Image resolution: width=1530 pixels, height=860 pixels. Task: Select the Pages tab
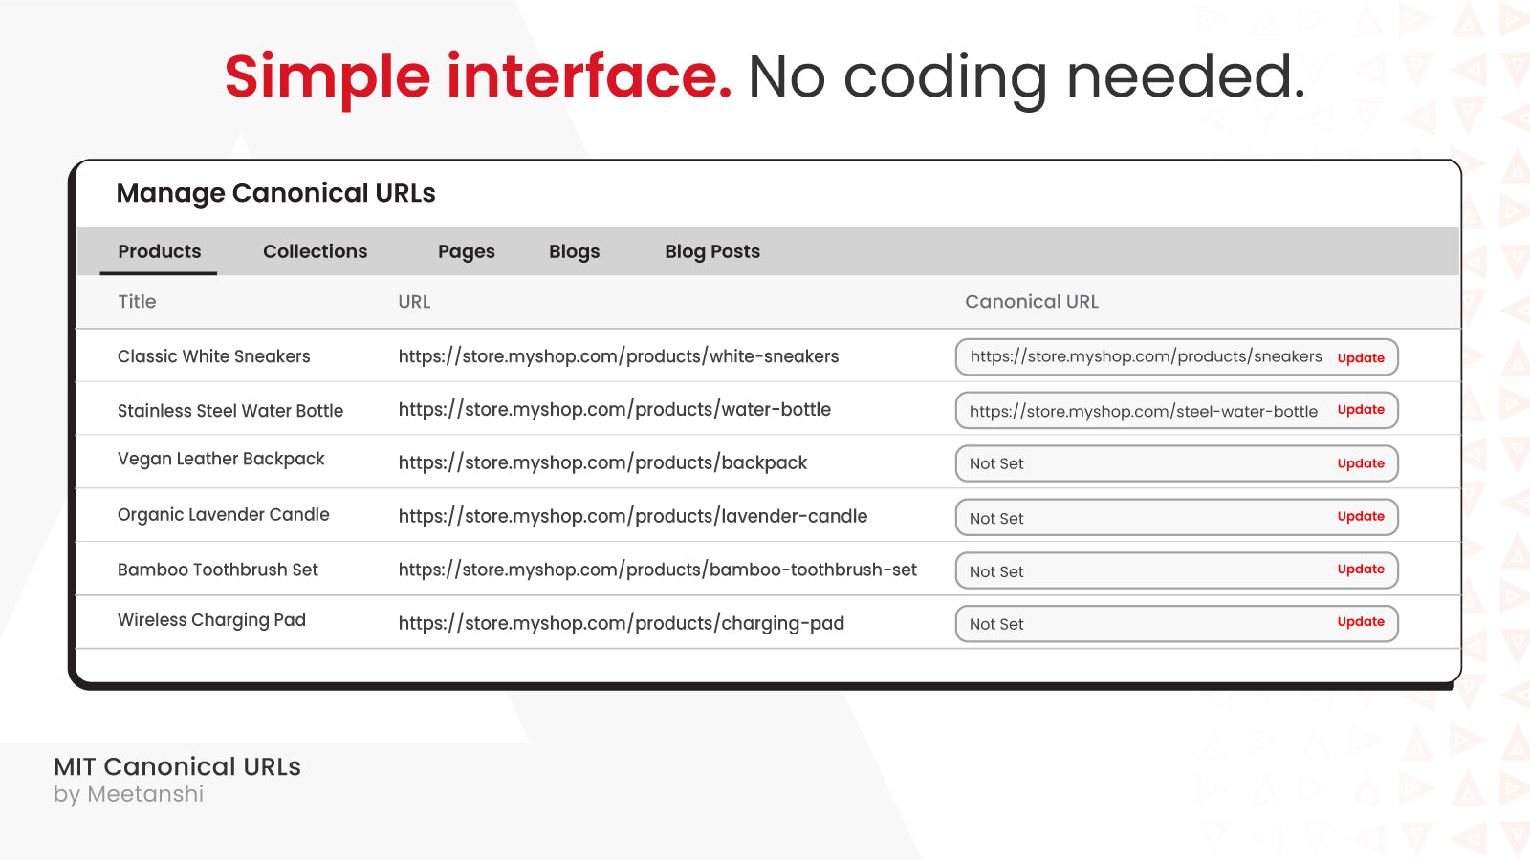pyautogui.click(x=467, y=251)
